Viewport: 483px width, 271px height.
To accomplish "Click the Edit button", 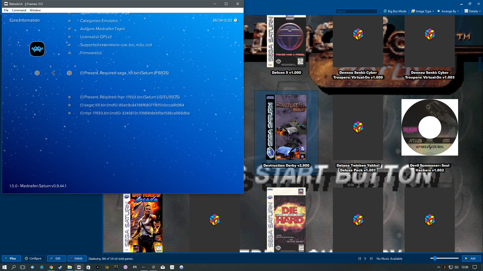I will coord(57,258).
